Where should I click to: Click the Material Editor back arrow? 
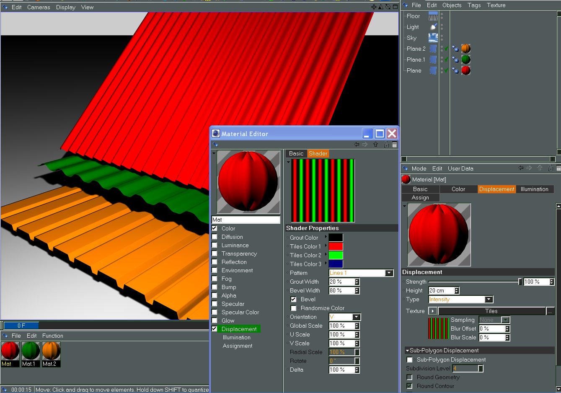tap(357, 144)
